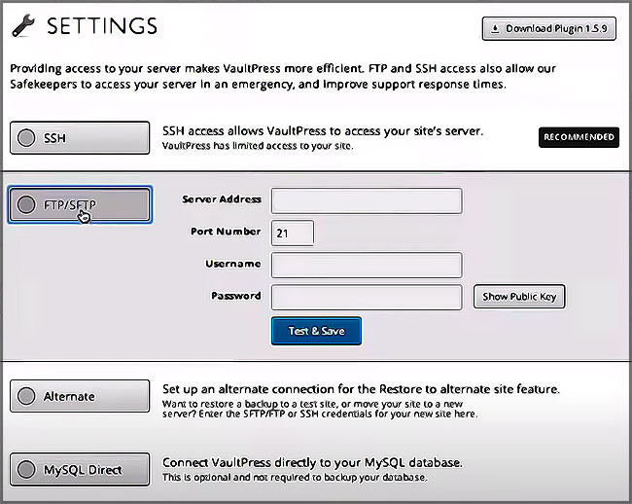
Task: Click the RECOMMENDED badge next to SSH
Action: coord(579,137)
